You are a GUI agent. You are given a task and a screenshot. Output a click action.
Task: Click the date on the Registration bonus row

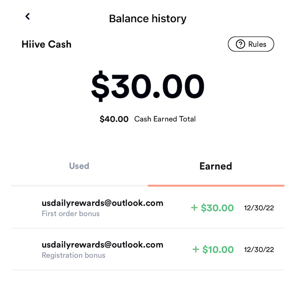(x=259, y=250)
